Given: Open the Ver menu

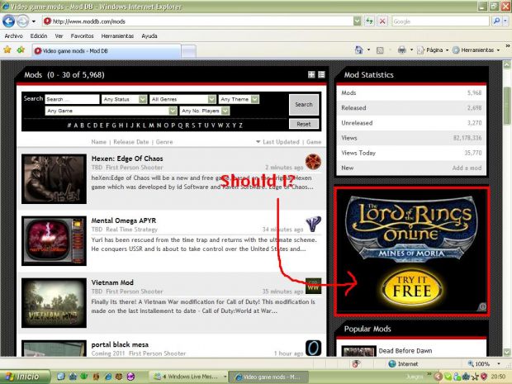Looking at the screenshot, I should [59, 36].
